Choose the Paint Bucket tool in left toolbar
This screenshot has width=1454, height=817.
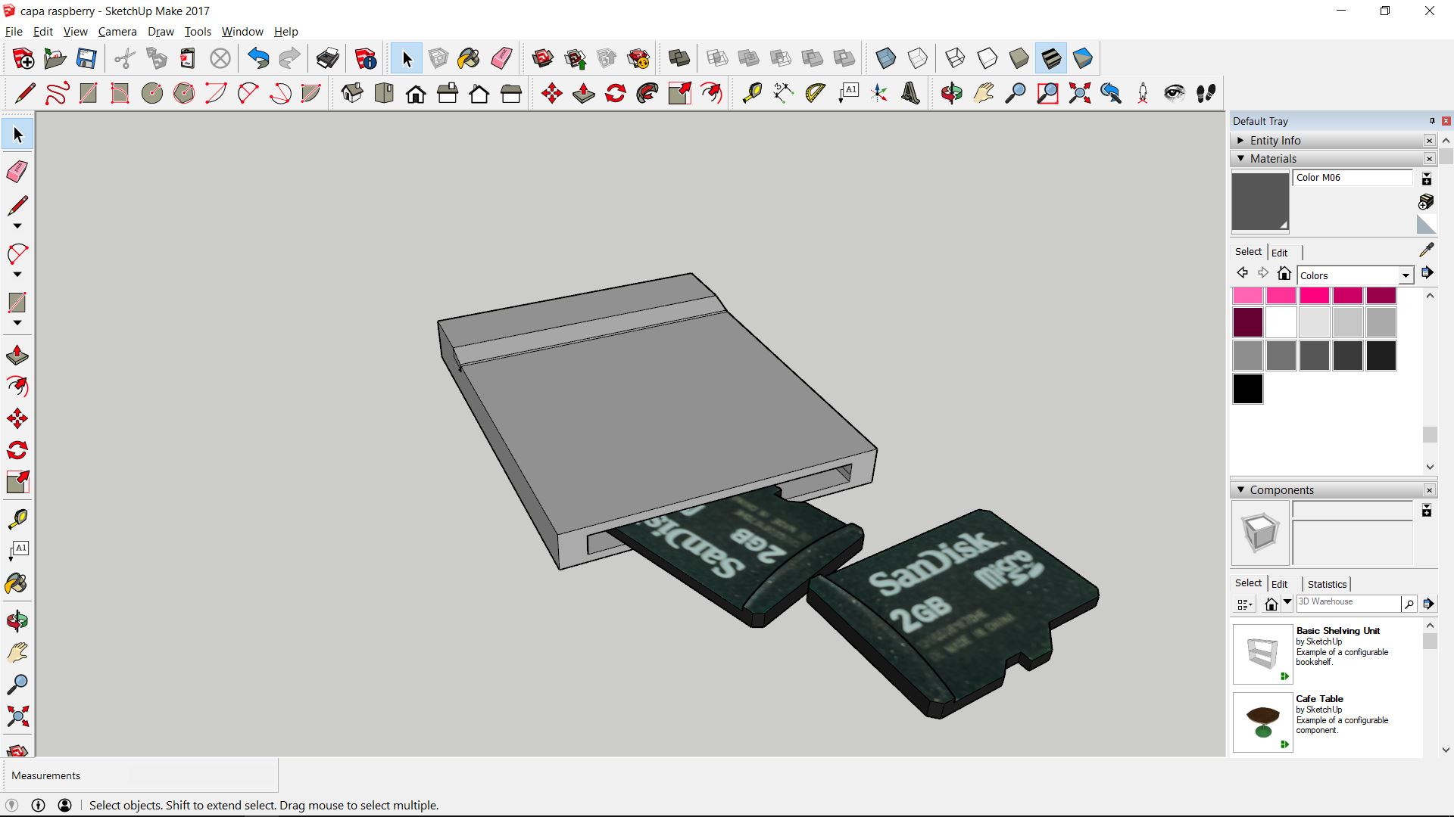coord(17,583)
